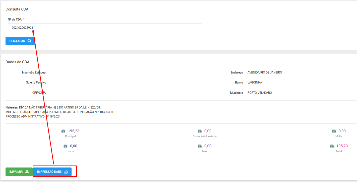Image resolution: width=357 pixels, height=182 pixels.
Task: Click the money icon beside Multa value
Action: [334, 131]
